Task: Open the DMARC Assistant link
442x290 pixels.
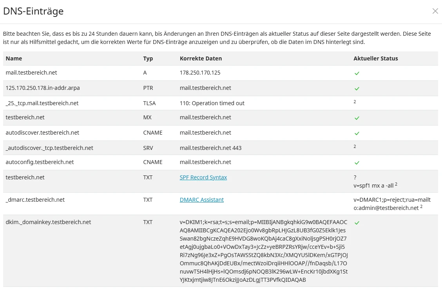Action: tap(201, 200)
